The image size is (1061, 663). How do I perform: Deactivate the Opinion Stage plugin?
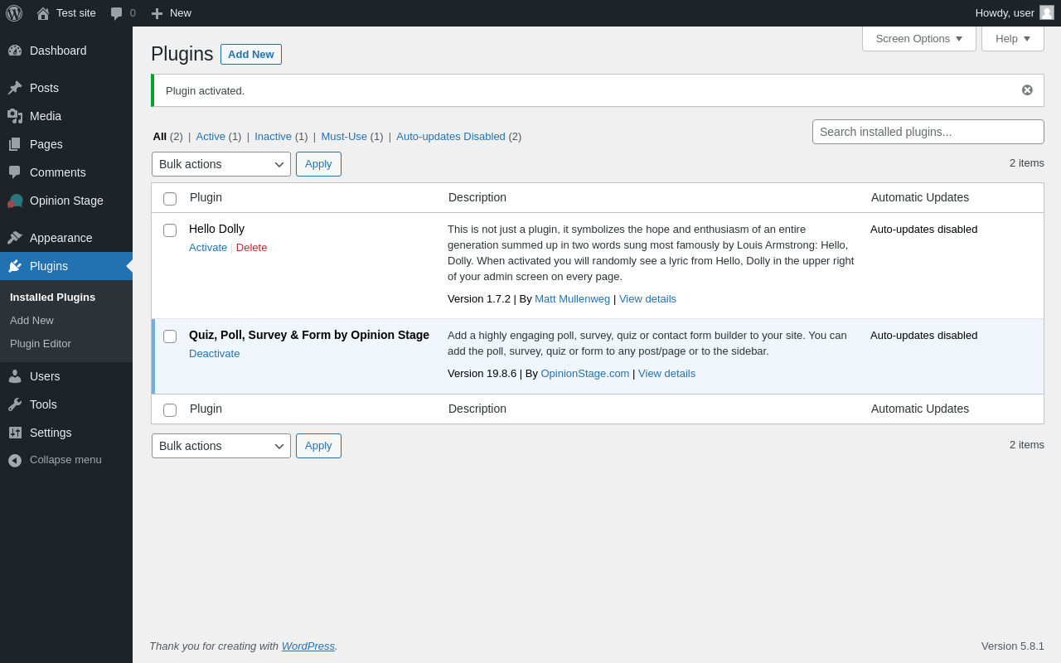pyautogui.click(x=214, y=353)
